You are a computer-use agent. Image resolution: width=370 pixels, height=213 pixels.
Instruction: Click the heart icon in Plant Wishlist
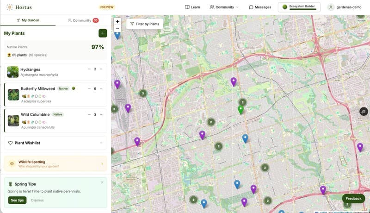[x=10, y=143]
